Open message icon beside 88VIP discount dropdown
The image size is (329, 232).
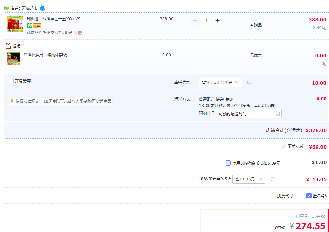(x=272, y=179)
